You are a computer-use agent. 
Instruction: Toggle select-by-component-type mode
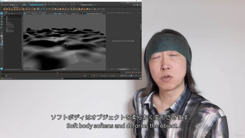[x=26, y=5]
